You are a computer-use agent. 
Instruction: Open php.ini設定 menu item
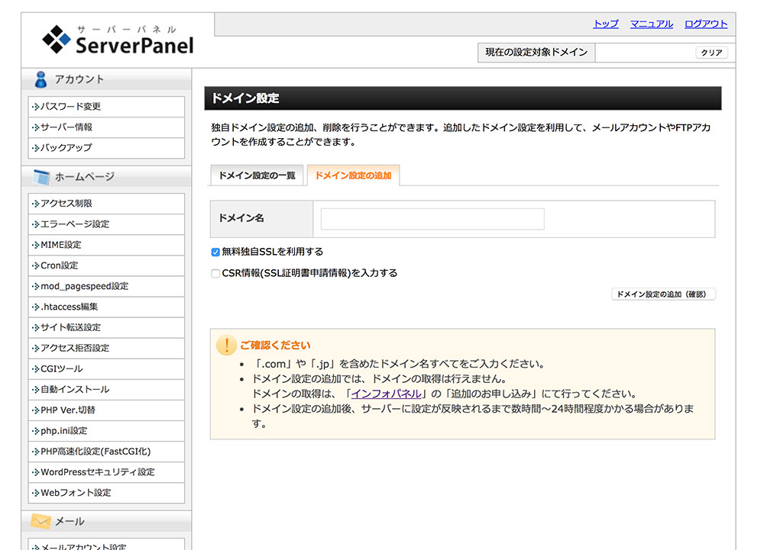pos(106,431)
